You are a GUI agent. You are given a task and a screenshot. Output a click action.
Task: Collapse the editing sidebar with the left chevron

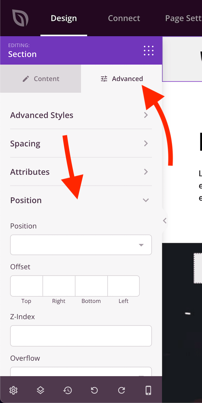(x=164, y=221)
